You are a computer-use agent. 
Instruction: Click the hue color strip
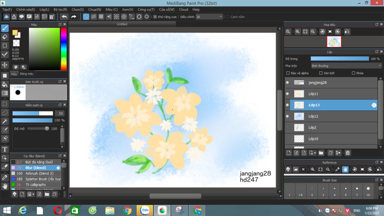pyautogui.click(x=64, y=49)
